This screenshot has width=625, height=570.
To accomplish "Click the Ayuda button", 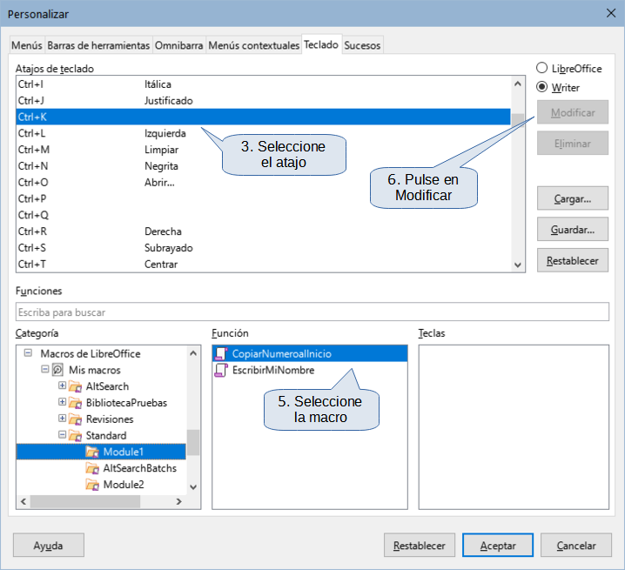I will click(49, 546).
